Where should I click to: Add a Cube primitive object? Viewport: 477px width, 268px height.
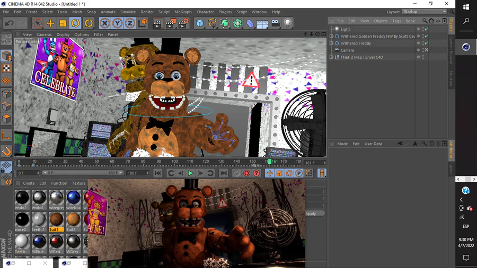200,23
